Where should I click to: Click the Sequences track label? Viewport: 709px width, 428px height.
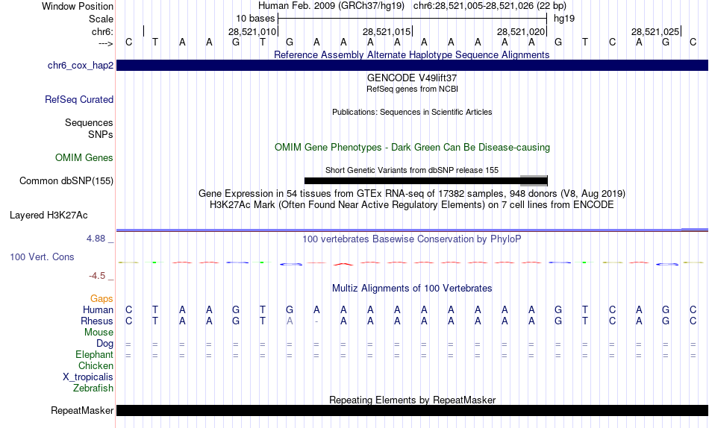[x=89, y=123]
